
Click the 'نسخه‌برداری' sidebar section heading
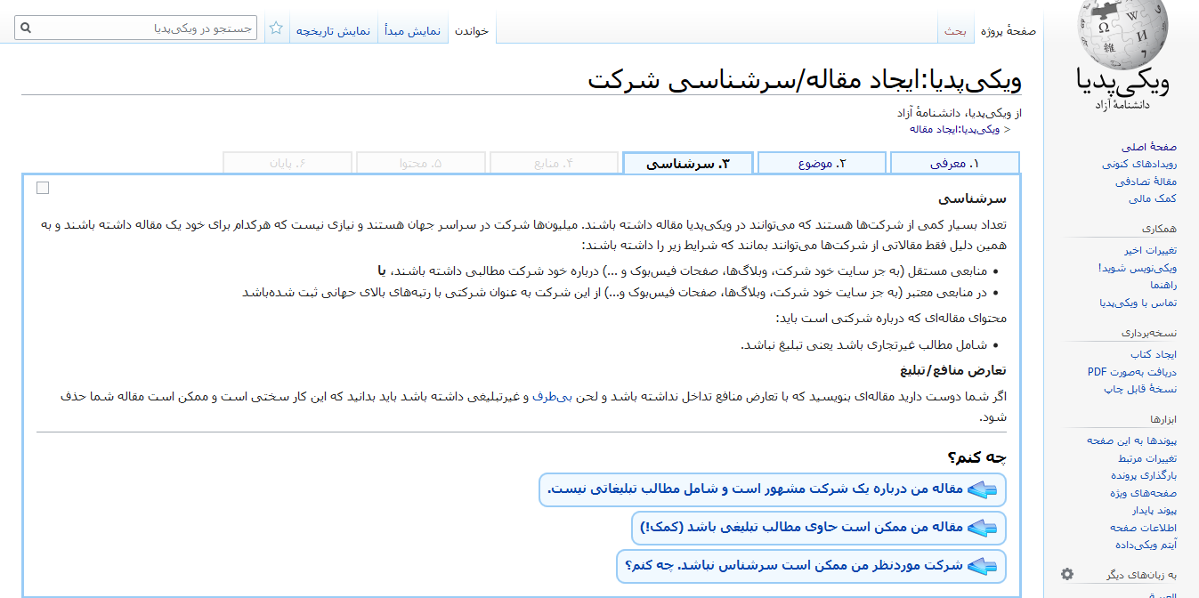pos(1149,332)
